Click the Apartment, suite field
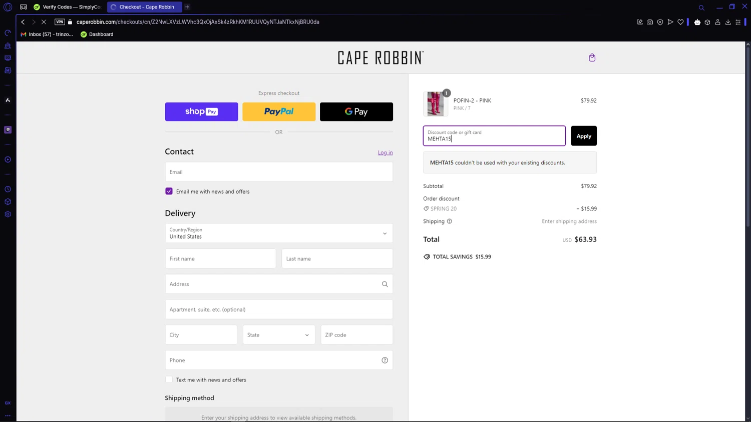 click(x=279, y=309)
